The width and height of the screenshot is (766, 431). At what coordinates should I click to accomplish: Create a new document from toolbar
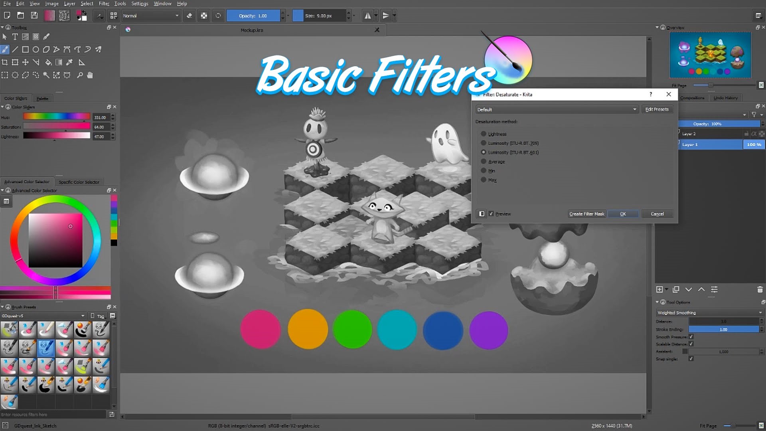[7, 16]
